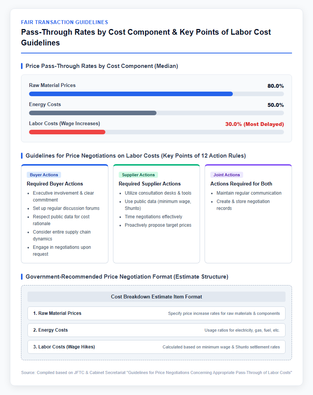Select the Joint Actions badge
This screenshot has width=313, height=395.
tap(227, 175)
